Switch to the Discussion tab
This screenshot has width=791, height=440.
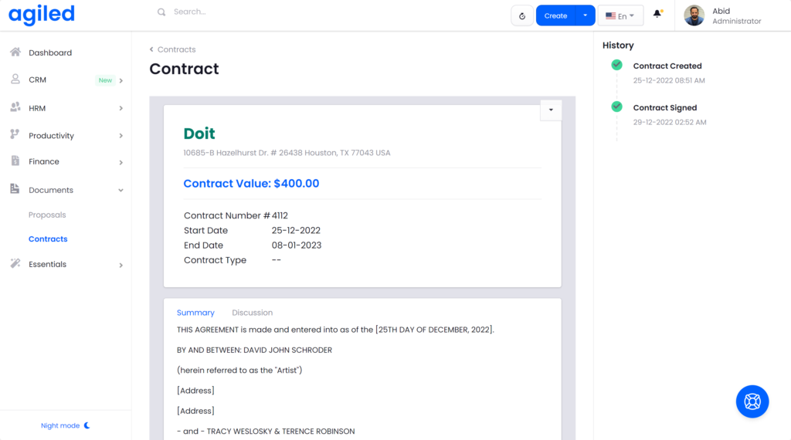pos(252,313)
